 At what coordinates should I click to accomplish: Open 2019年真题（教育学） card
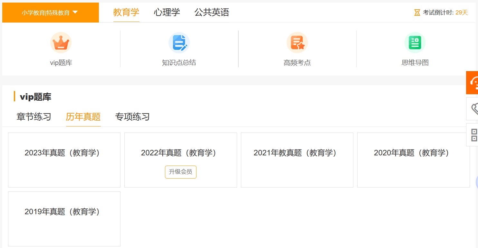tap(64, 219)
